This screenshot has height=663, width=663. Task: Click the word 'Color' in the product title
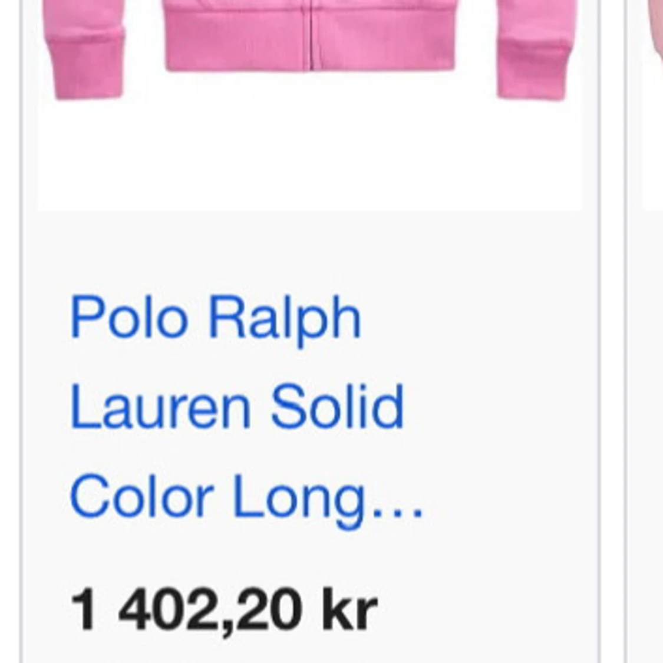(x=141, y=496)
